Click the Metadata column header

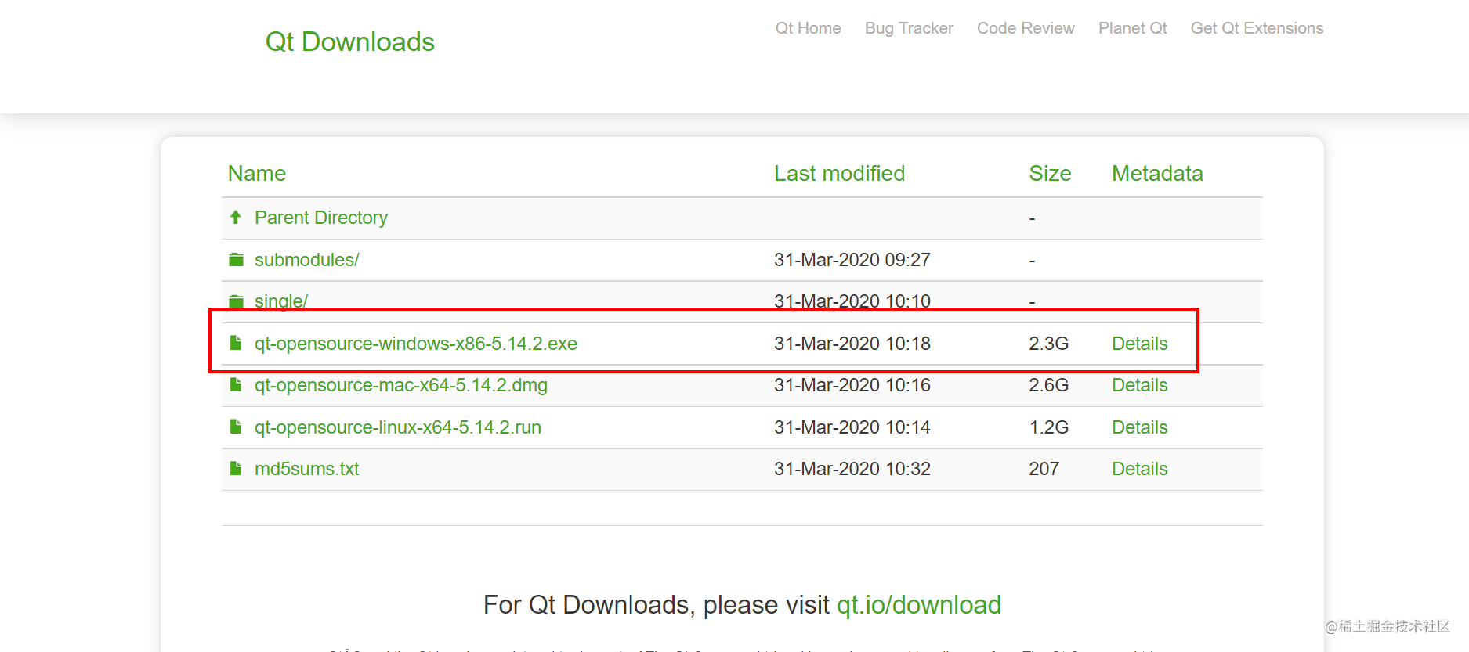[1157, 174]
